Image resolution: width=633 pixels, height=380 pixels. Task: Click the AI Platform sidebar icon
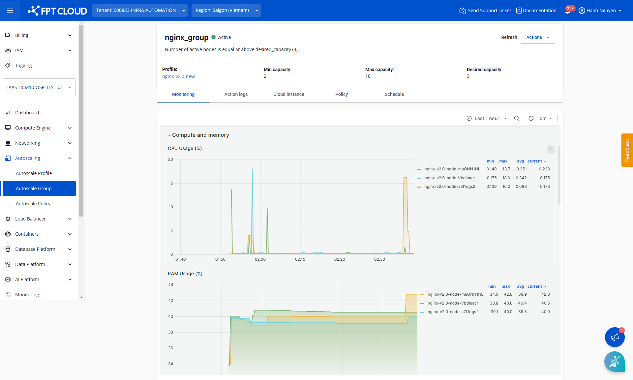coord(8,279)
